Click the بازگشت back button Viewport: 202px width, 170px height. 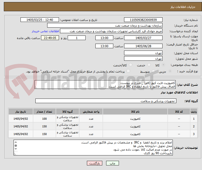click(95, 163)
